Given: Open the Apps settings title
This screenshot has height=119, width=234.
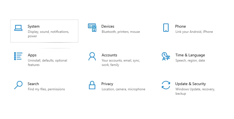Looking at the screenshot, I should coord(32,55).
